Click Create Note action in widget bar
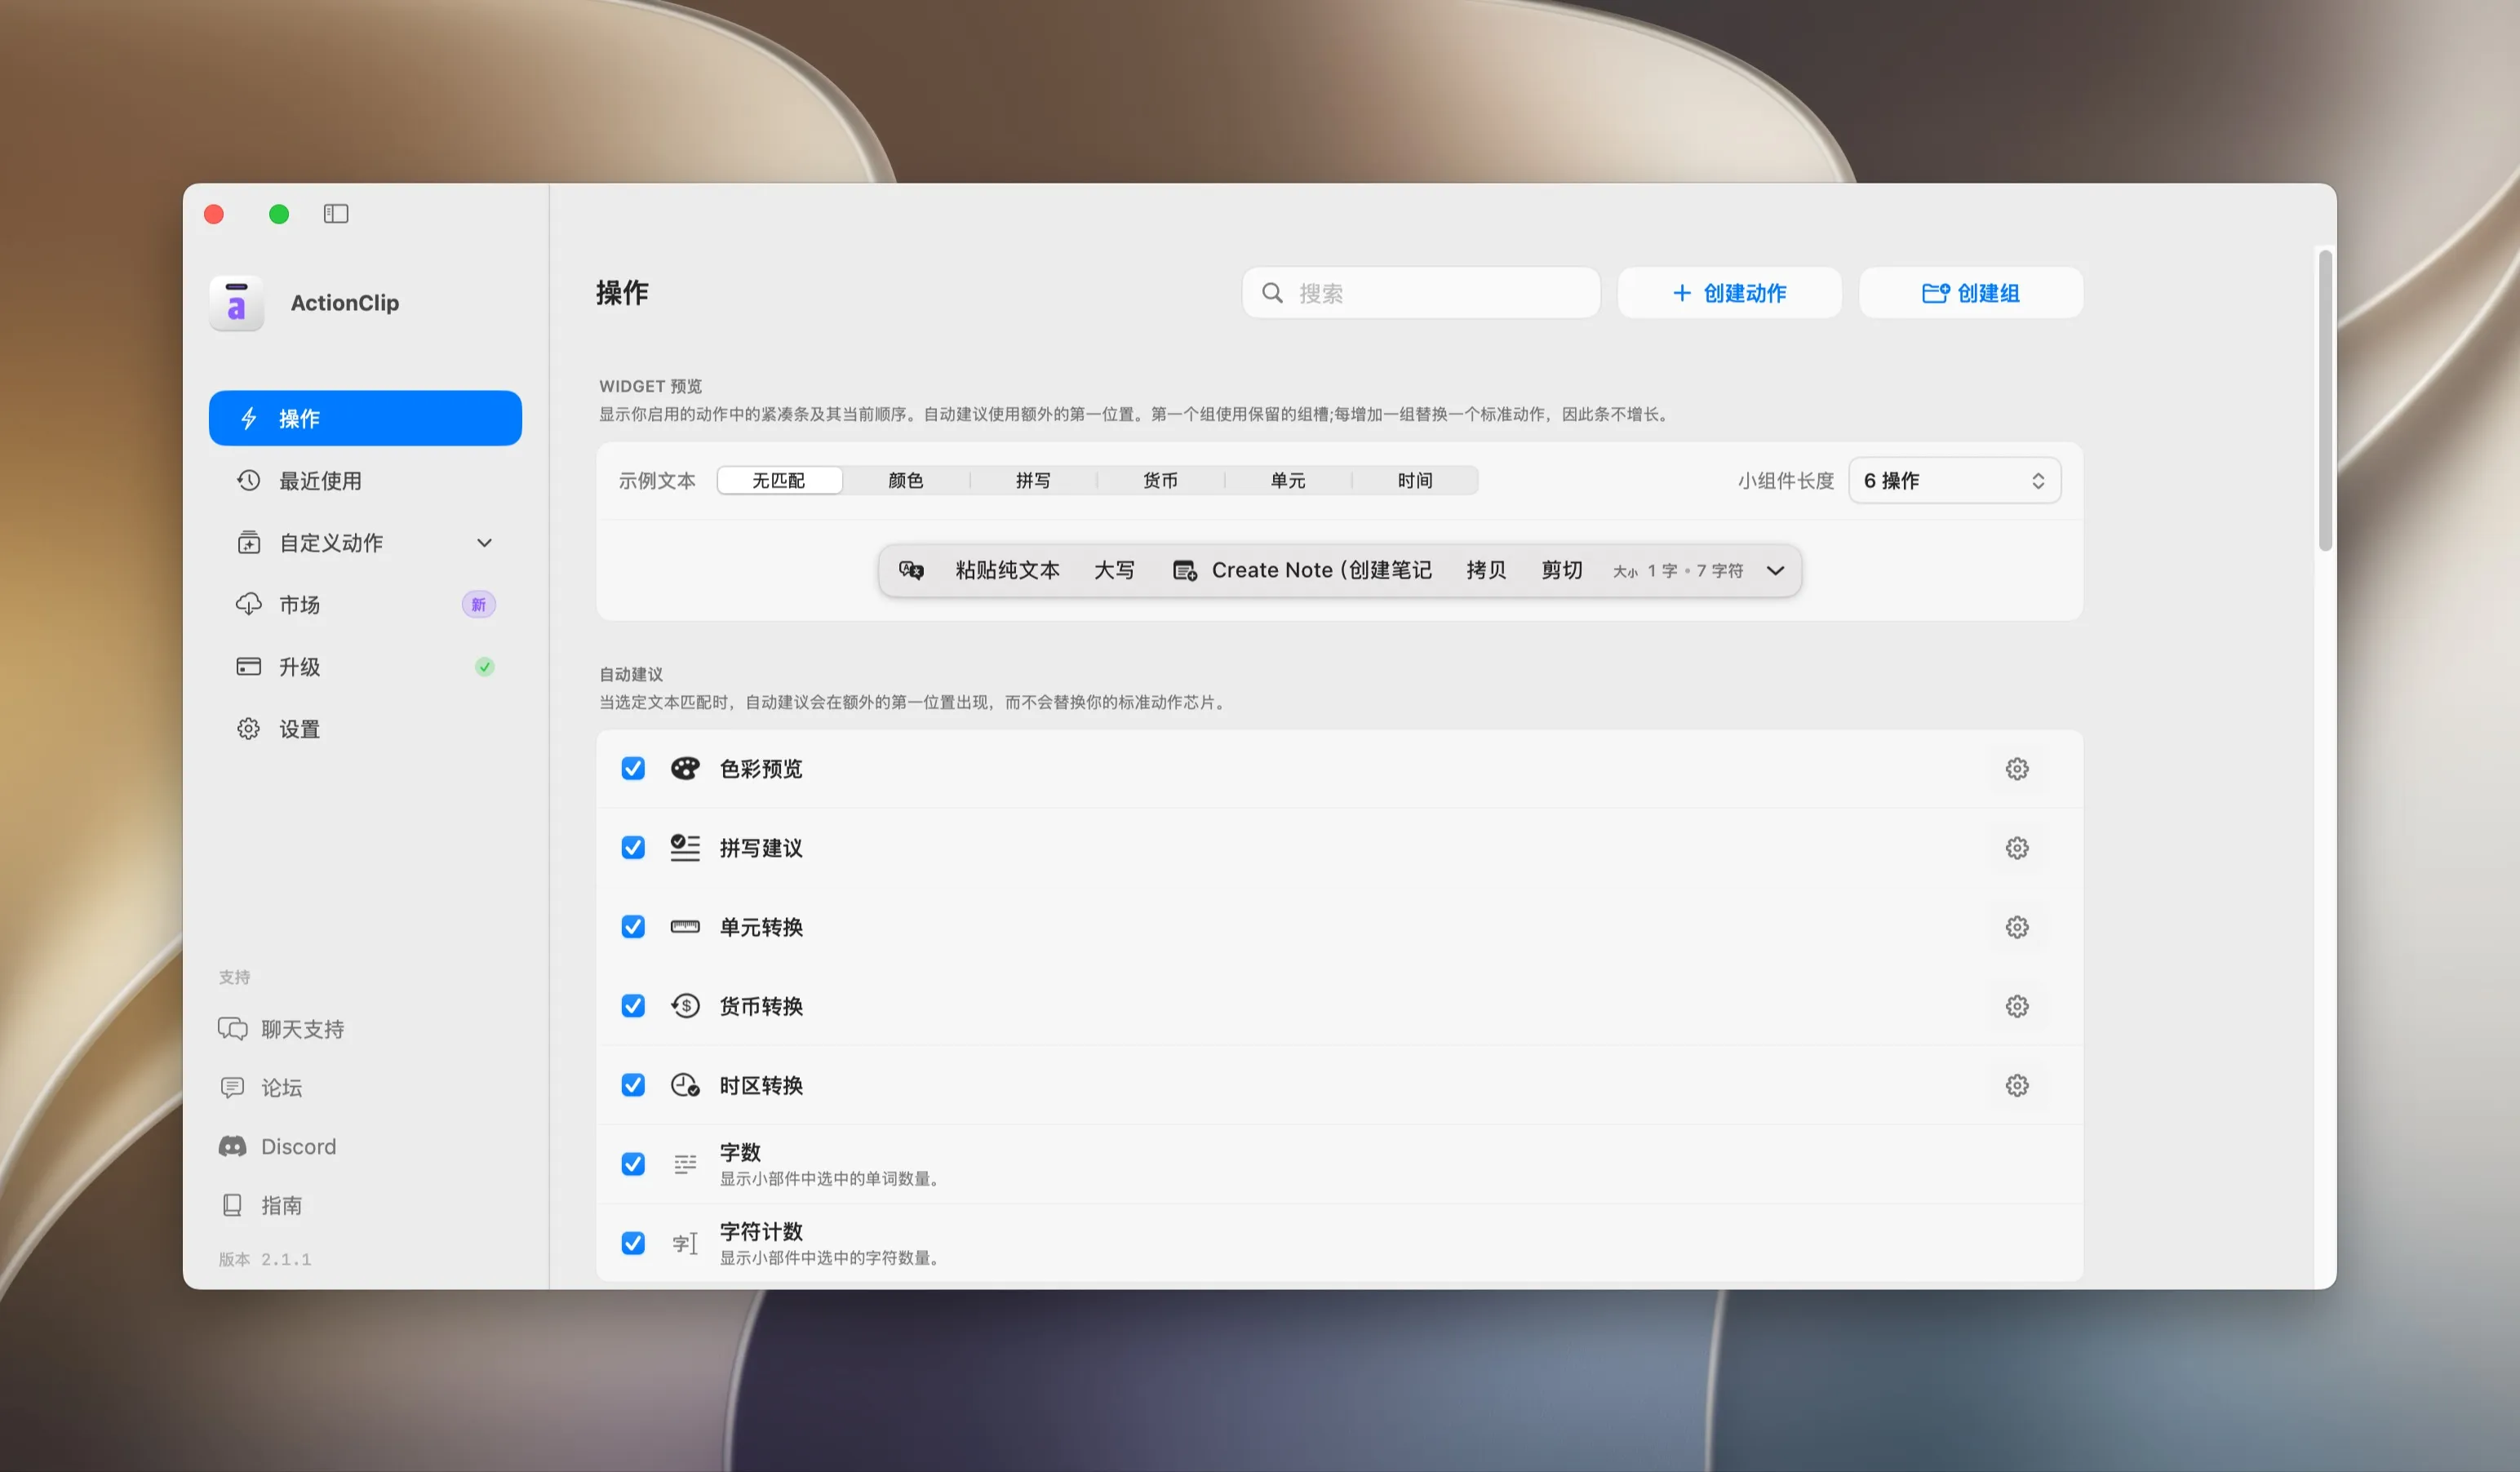2520x1472 pixels. (x=1302, y=570)
